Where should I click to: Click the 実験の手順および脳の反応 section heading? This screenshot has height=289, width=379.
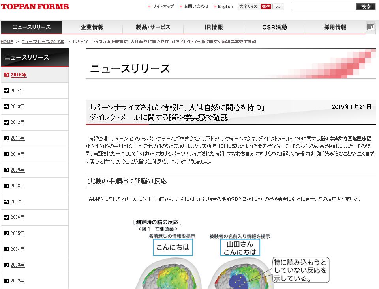(x=128, y=181)
